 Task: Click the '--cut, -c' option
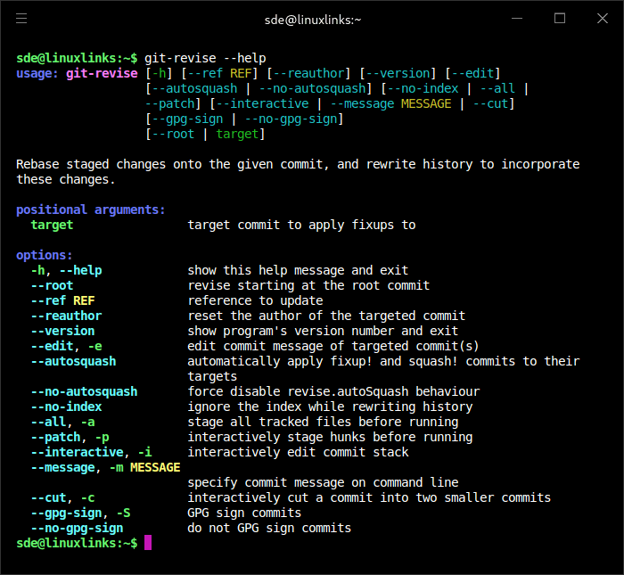[x=63, y=497]
